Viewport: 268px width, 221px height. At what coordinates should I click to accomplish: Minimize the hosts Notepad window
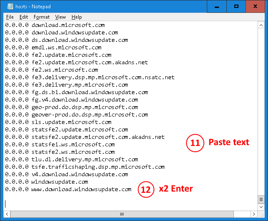point(217,7)
